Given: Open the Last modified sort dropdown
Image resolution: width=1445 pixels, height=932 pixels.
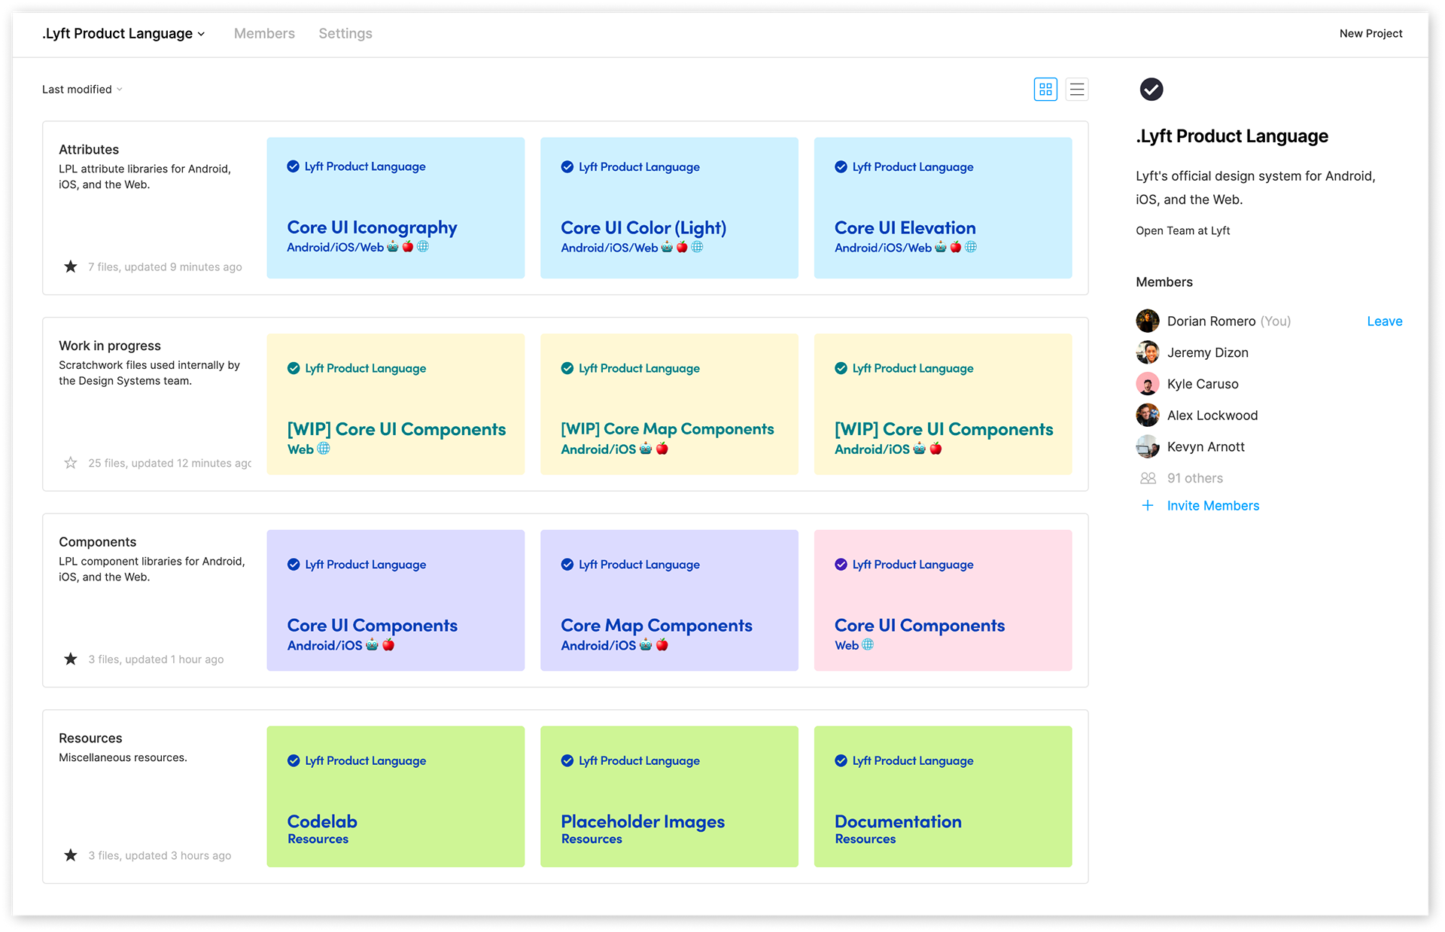Looking at the screenshot, I should (x=82, y=89).
